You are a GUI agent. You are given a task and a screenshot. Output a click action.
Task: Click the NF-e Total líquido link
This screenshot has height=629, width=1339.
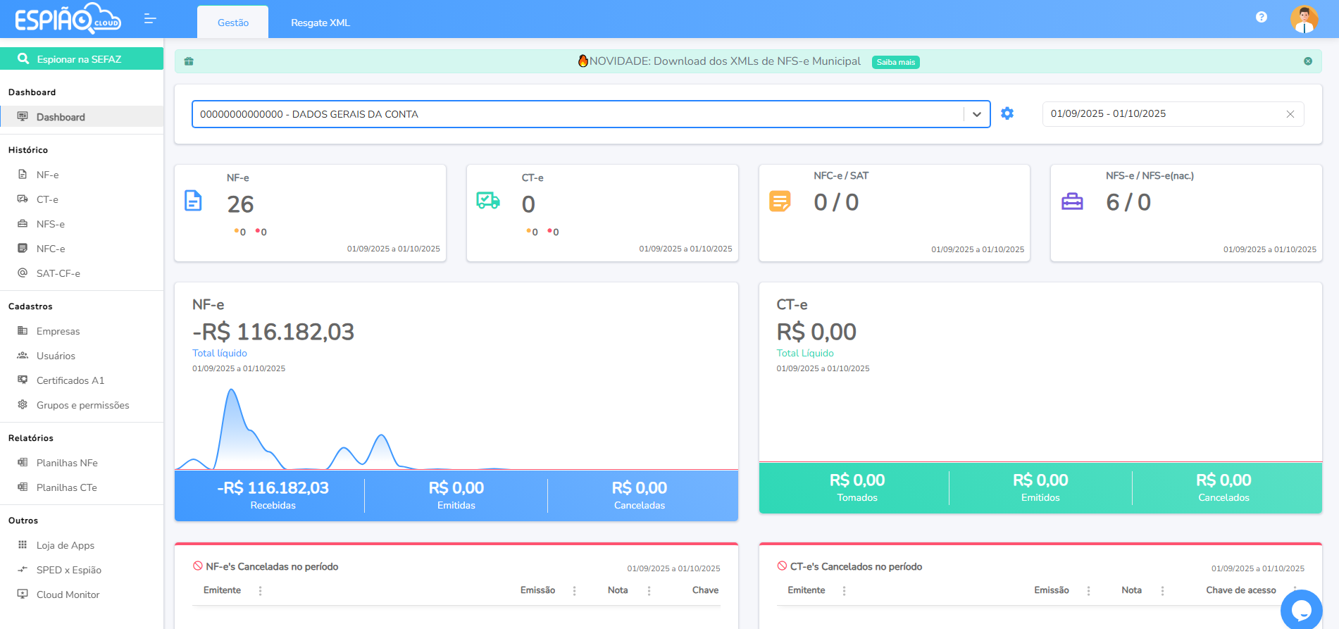[220, 353]
